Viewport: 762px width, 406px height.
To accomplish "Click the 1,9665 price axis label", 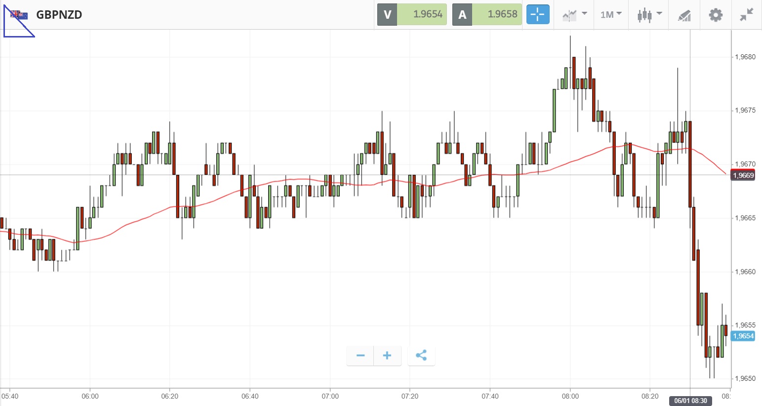I will pos(745,218).
